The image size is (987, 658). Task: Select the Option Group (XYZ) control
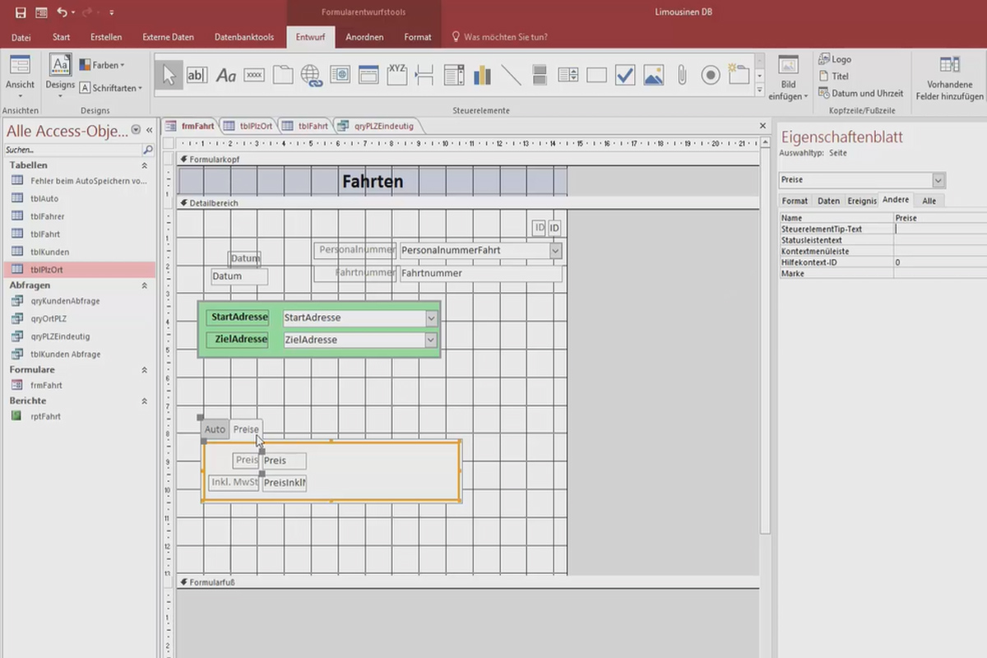point(397,74)
